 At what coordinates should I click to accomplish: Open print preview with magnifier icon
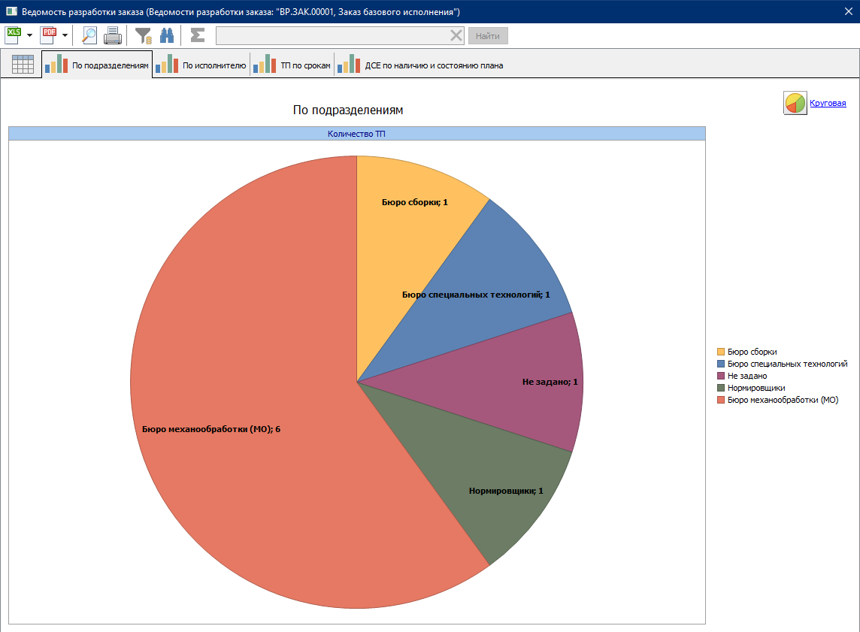(x=89, y=35)
